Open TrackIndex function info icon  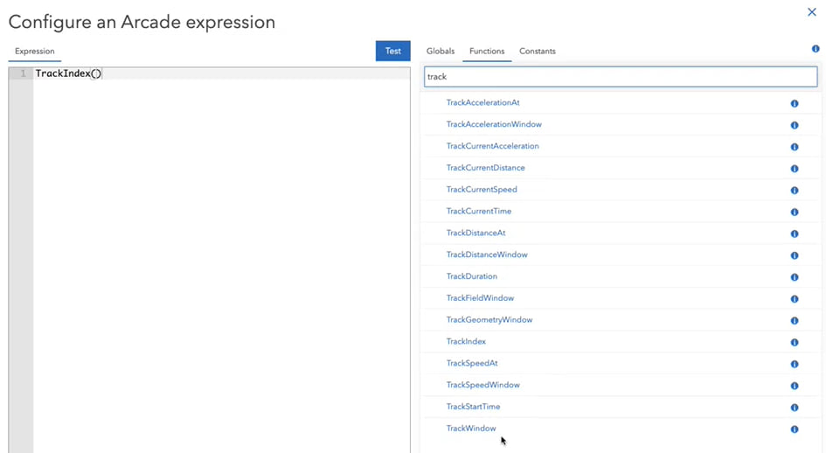[x=795, y=343]
